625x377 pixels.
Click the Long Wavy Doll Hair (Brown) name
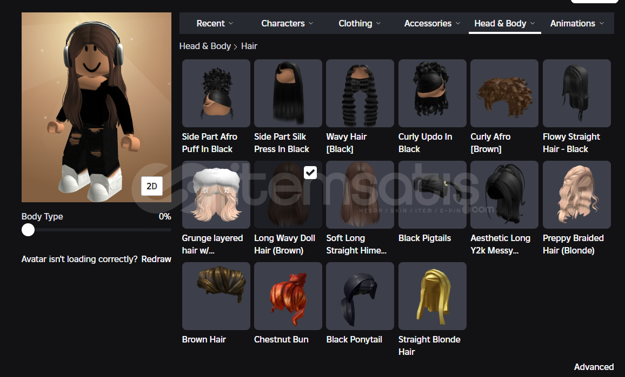[284, 244]
